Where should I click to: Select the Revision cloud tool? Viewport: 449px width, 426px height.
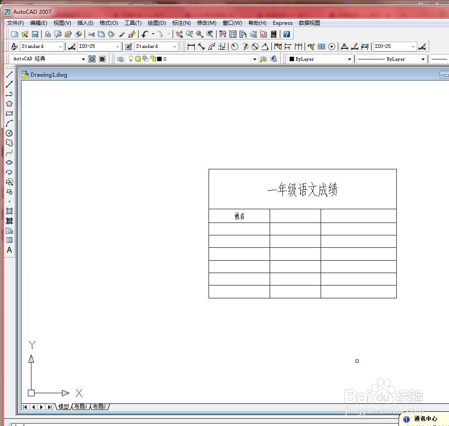(x=9, y=143)
